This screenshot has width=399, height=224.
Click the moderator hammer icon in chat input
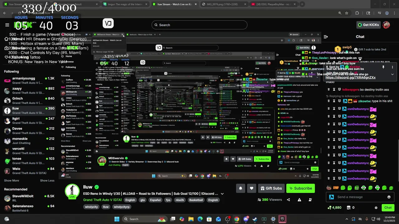point(331,197)
